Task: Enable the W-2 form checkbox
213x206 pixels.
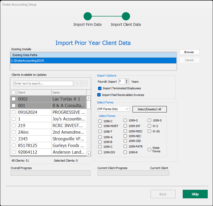Action: point(149,126)
